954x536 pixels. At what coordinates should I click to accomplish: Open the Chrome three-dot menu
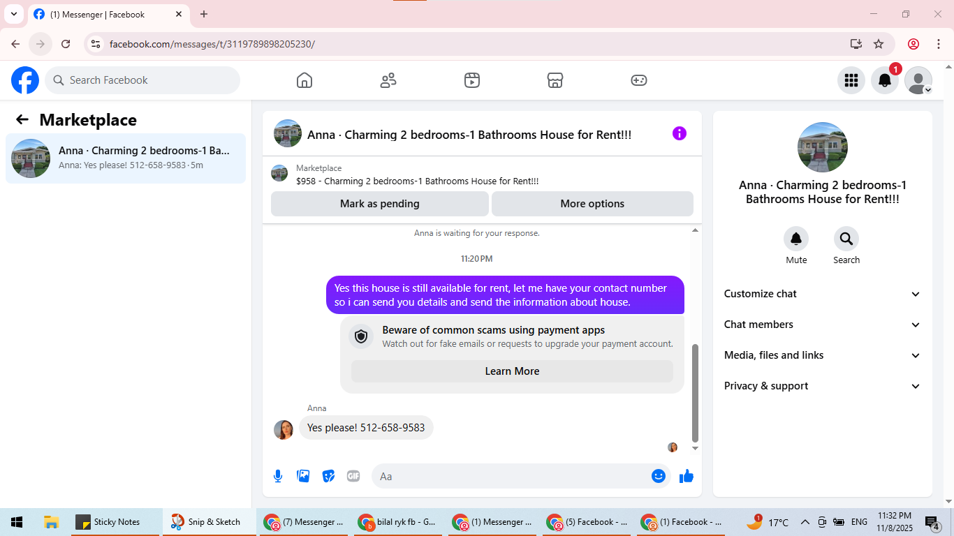pos(939,44)
